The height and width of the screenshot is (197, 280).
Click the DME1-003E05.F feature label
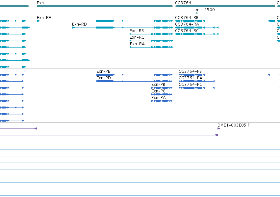(234, 125)
